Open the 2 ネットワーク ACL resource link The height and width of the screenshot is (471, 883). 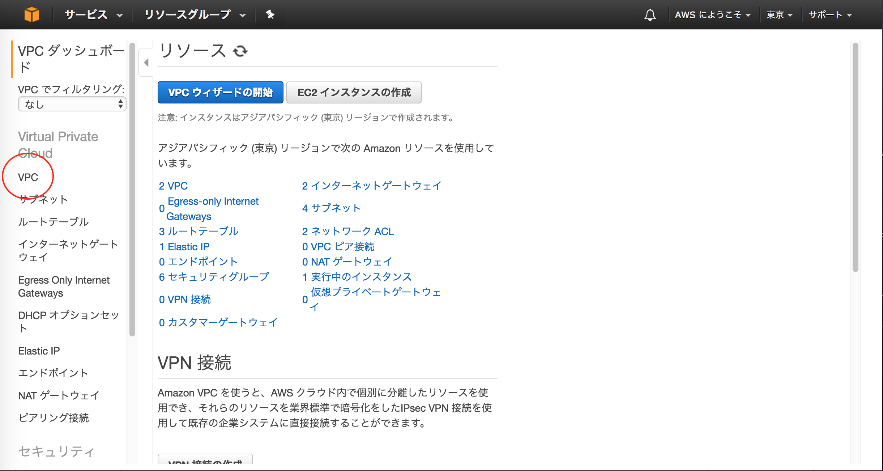click(348, 231)
